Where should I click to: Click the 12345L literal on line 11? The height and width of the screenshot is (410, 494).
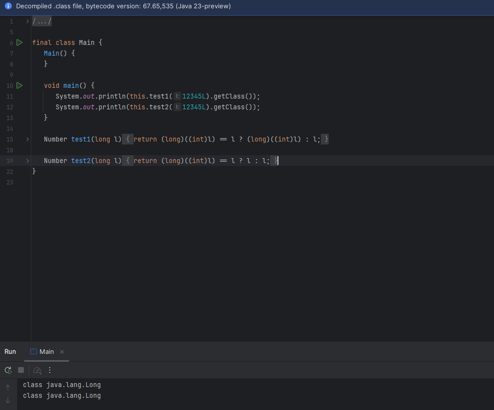point(194,97)
